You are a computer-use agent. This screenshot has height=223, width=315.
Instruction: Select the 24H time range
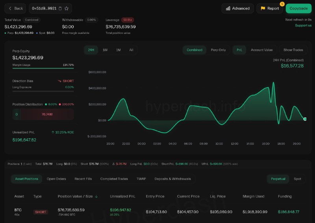click(91, 50)
